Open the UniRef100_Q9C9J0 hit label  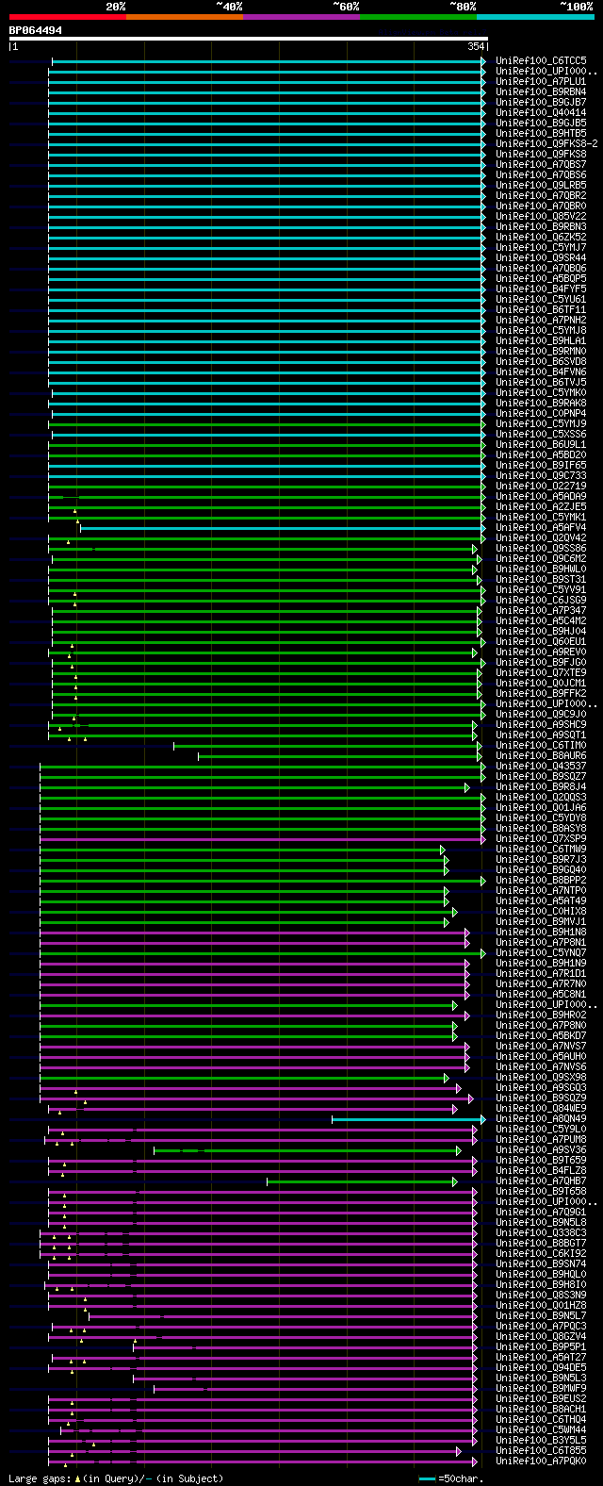[541, 714]
